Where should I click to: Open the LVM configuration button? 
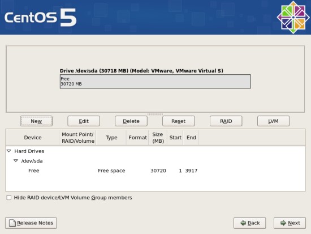[273, 121]
